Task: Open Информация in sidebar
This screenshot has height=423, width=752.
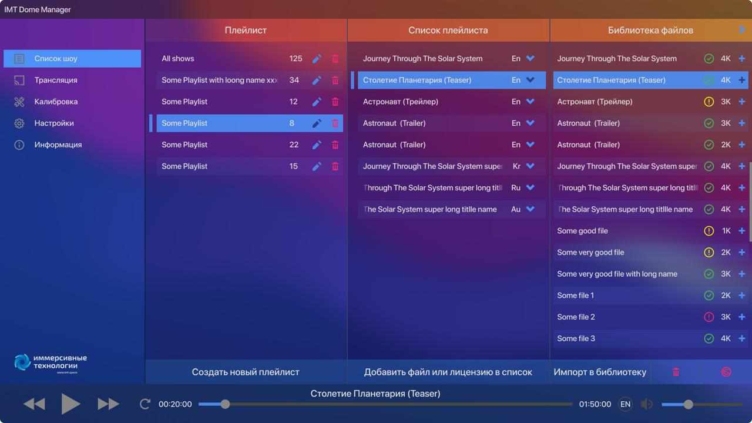Action: (72, 145)
